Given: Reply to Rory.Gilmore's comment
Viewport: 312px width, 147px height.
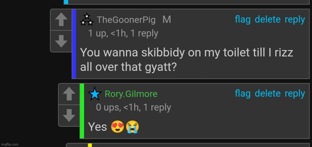Looking at the screenshot, I should click(295, 94).
